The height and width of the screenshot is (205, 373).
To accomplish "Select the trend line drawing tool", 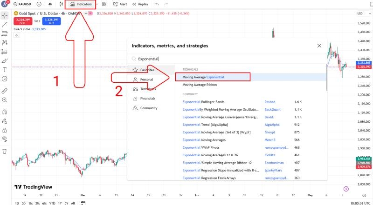I will tap(5, 24).
